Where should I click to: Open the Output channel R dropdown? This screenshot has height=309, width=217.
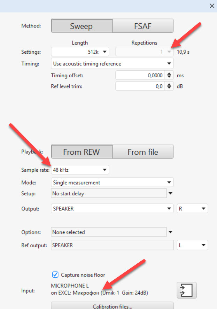point(192,208)
